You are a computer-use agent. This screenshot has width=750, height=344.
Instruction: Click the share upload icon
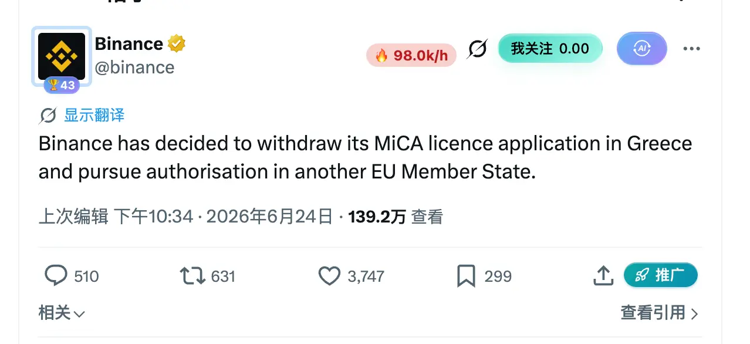[603, 275]
